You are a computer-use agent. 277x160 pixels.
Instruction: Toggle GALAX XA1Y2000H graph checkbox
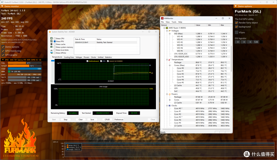[108, 61]
